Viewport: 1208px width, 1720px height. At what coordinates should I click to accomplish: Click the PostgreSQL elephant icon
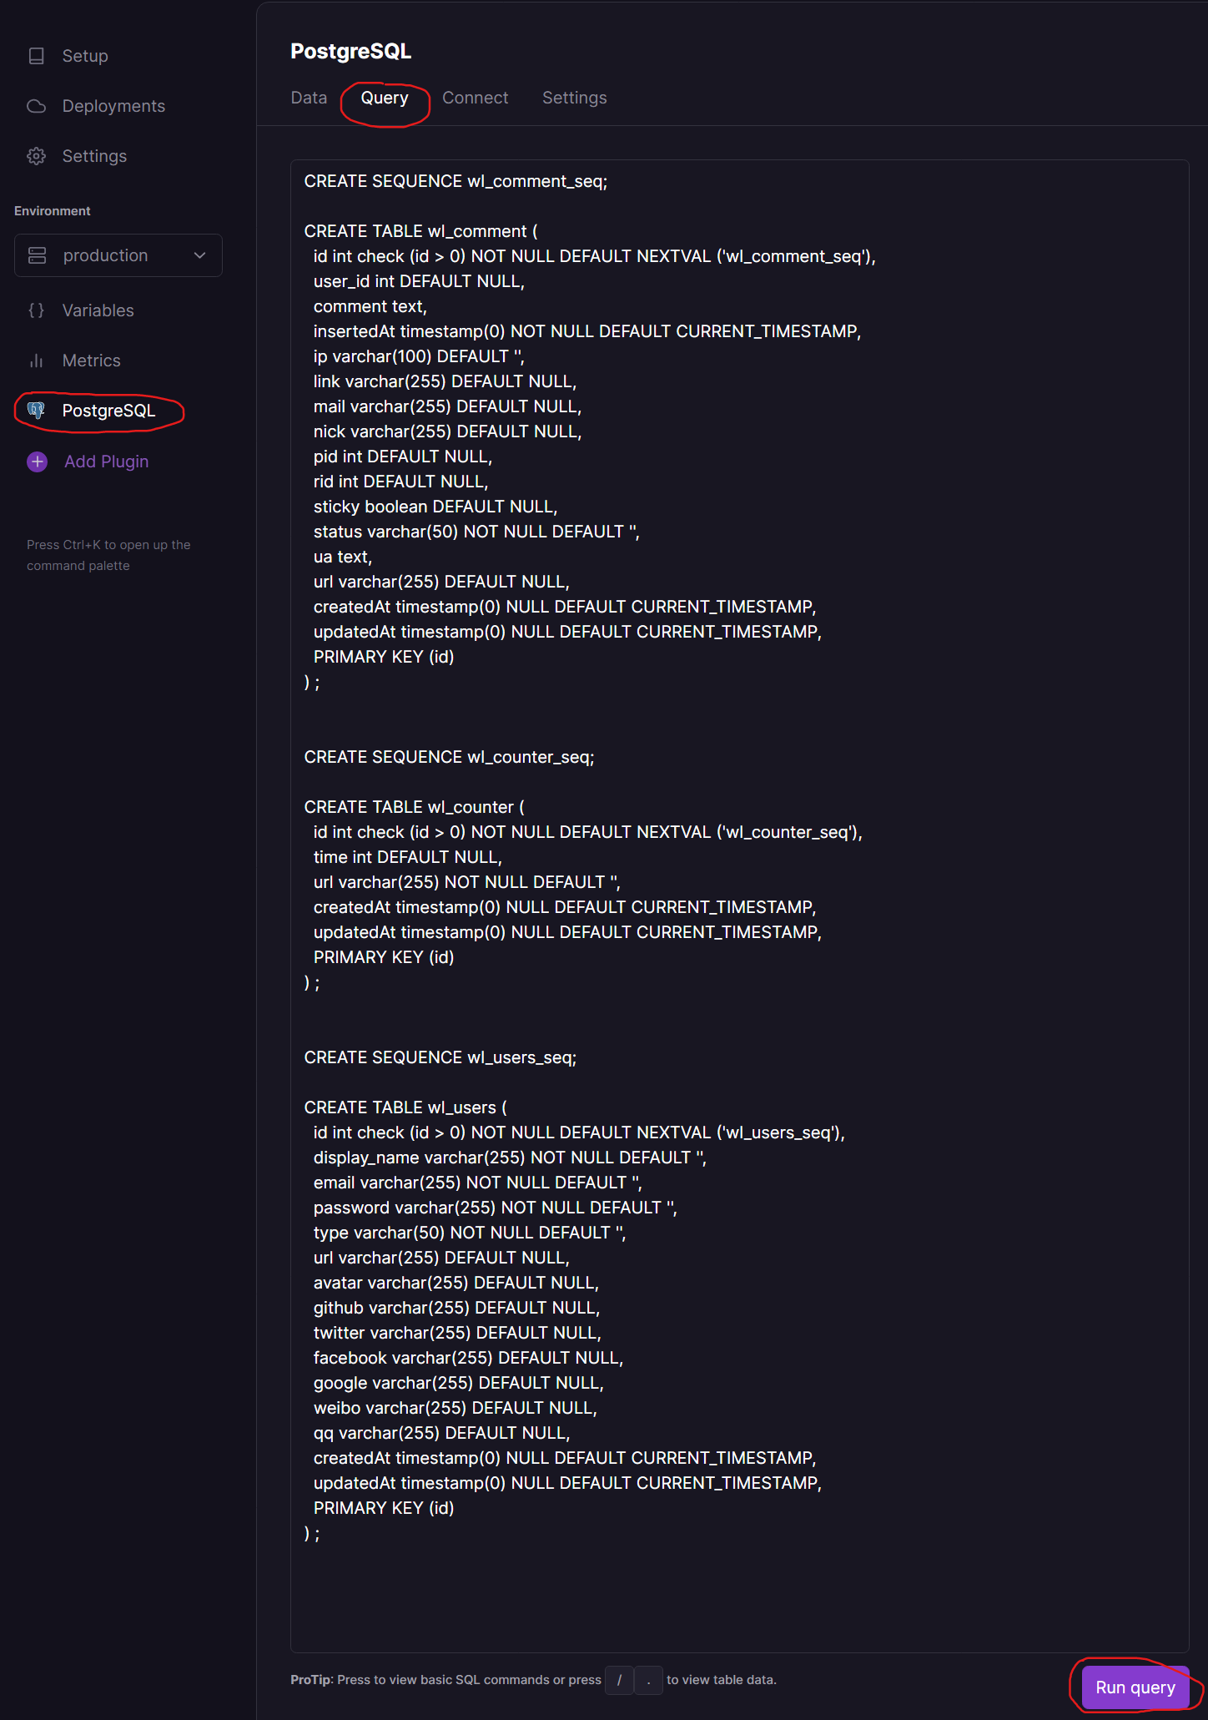tap(37, 411)
